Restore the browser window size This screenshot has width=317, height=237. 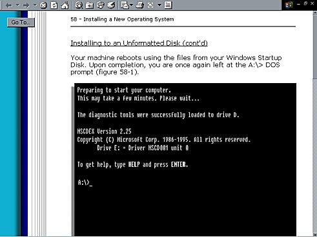click(305, 4)
